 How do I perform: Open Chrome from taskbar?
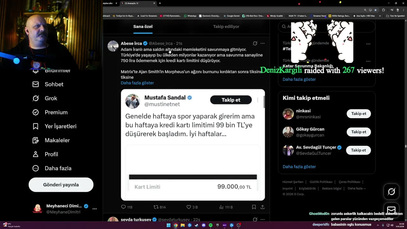[x=176, y=225]
